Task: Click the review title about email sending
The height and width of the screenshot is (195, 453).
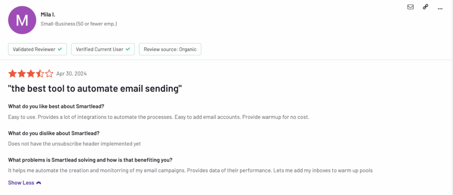Action: pyautogui.click(x=95, y=88)
